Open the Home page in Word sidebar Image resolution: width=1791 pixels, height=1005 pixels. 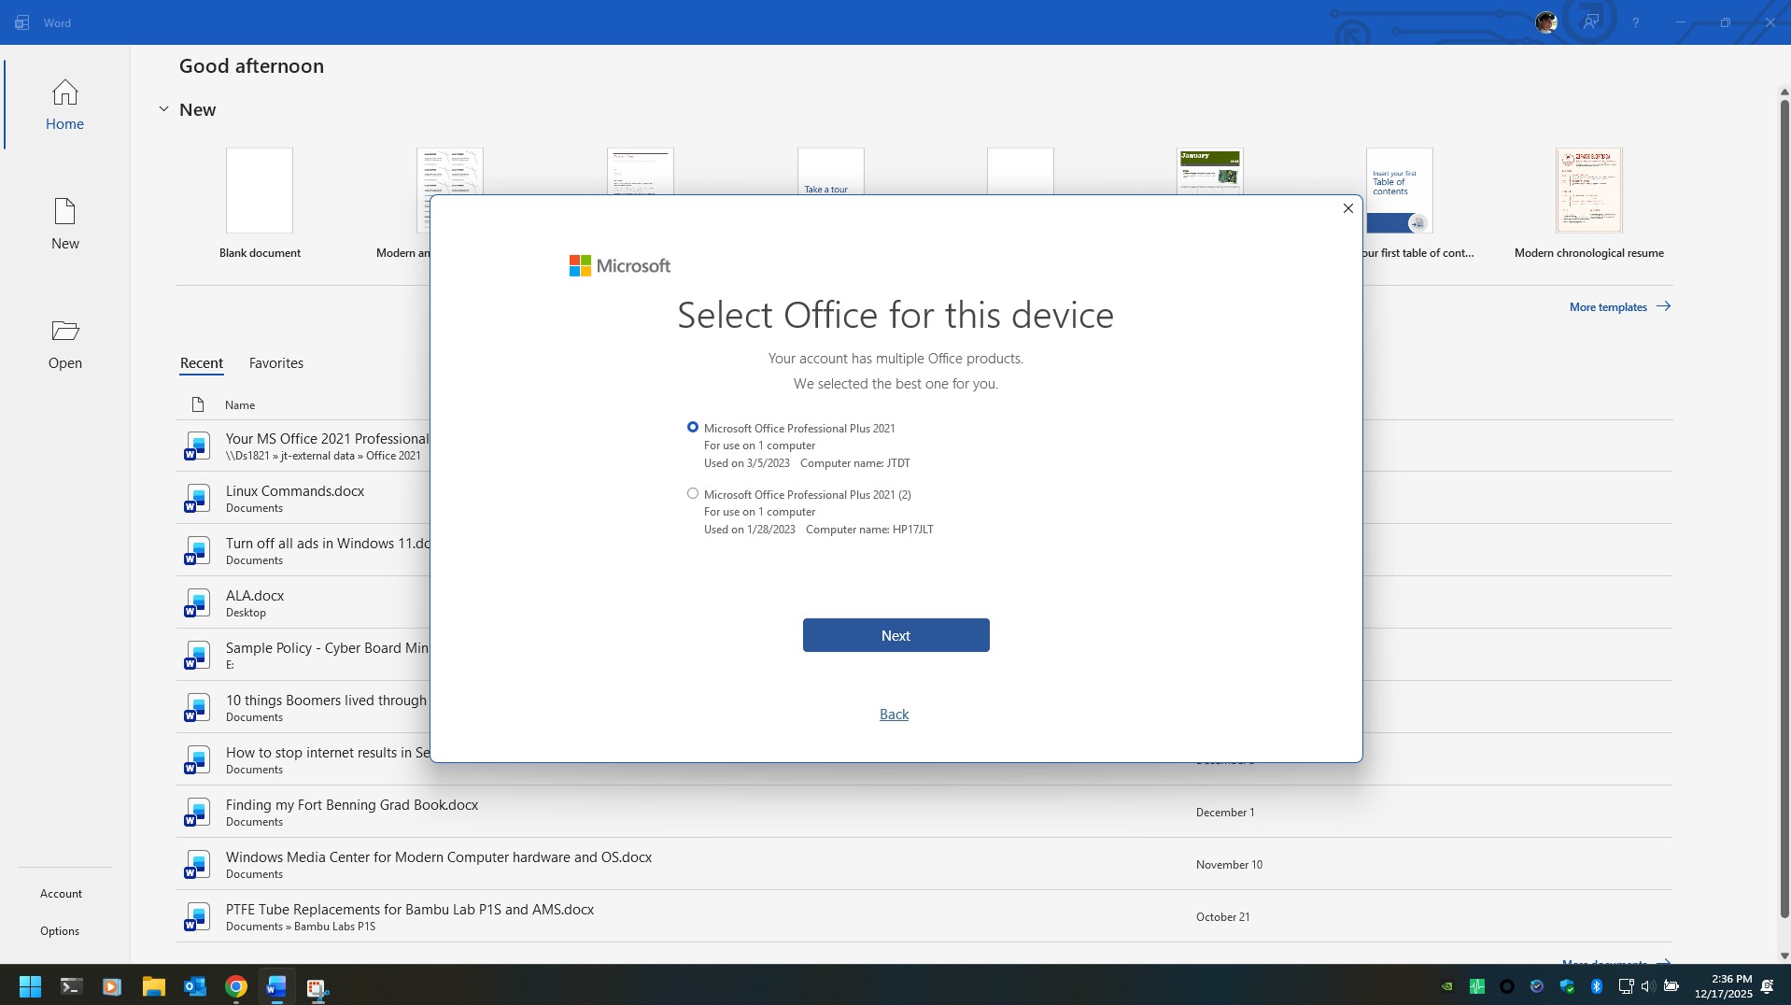(64, 106)
